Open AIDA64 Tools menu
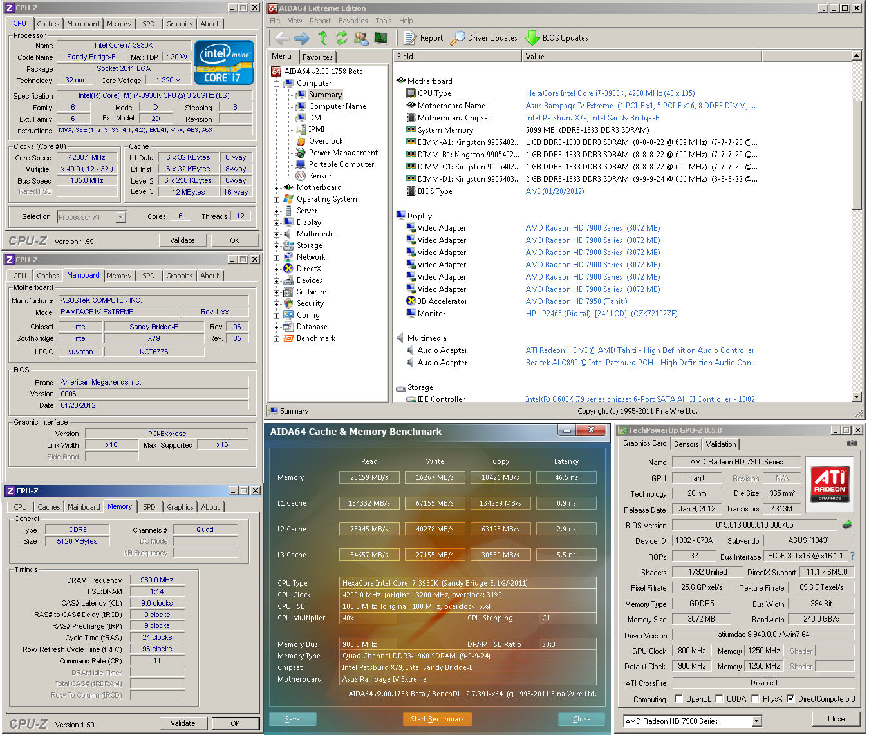The image size is (869, 735). pos(384,21)
